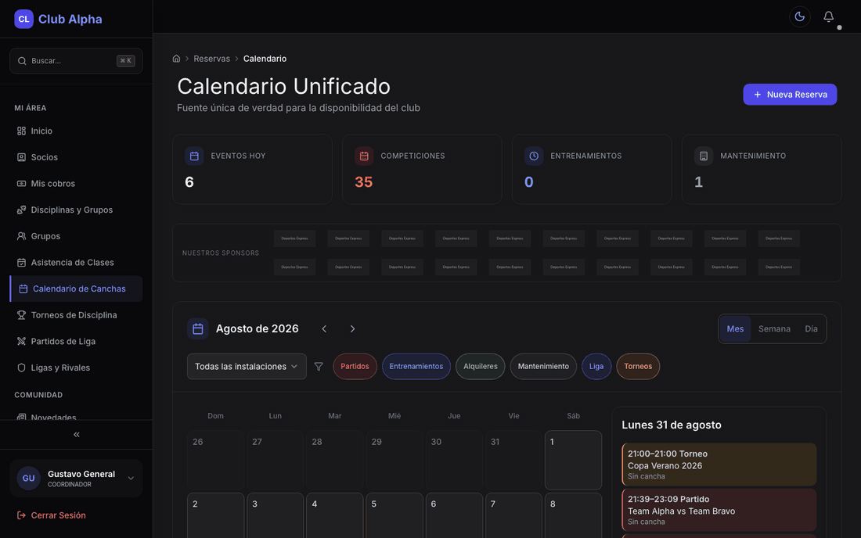Go to Ligas y Rivales

77,368
